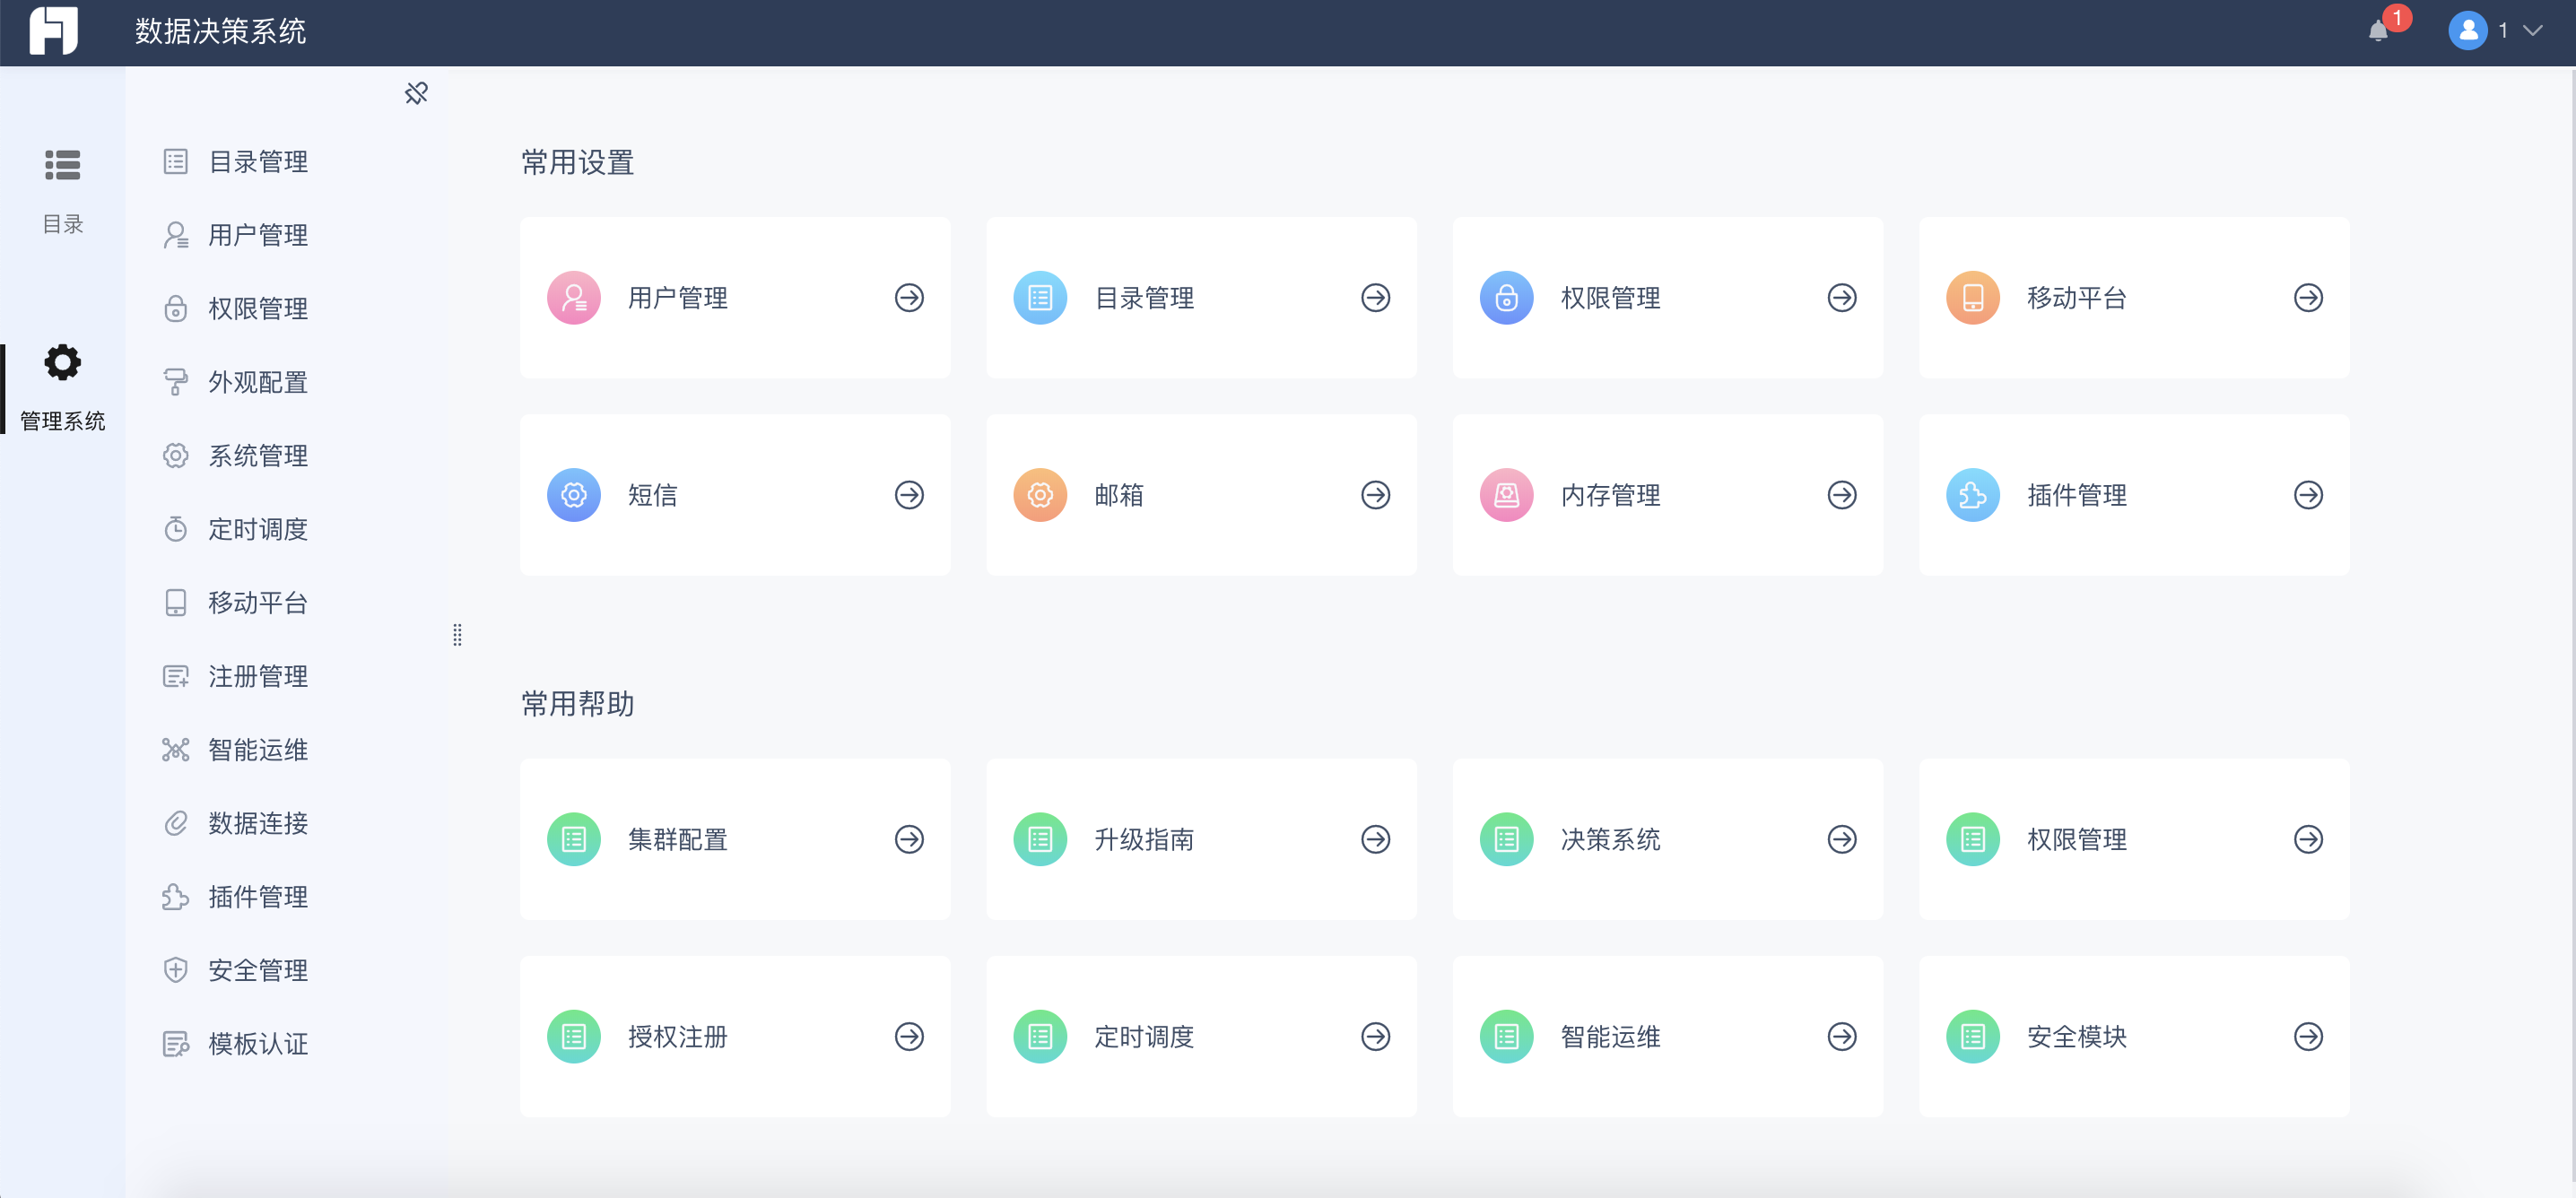Image resolution: width=2576 pixels, height=1198 pixels.
Task: Click the arrow on the 邮箱 card
Action: [1376, 495]
